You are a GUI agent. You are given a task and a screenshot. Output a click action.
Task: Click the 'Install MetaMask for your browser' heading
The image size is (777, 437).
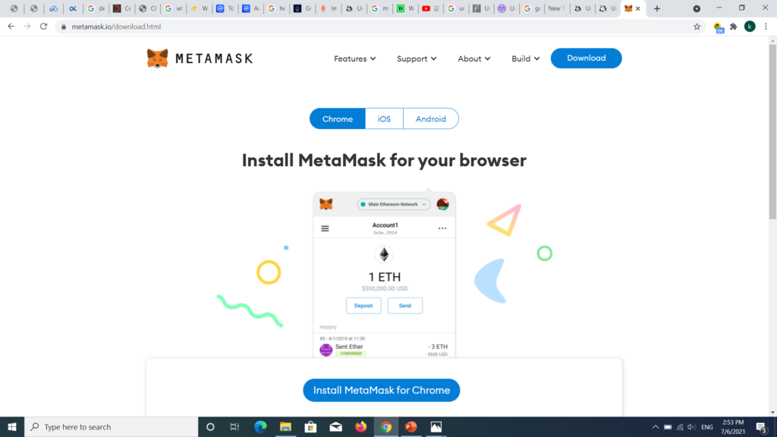[384, 161]
